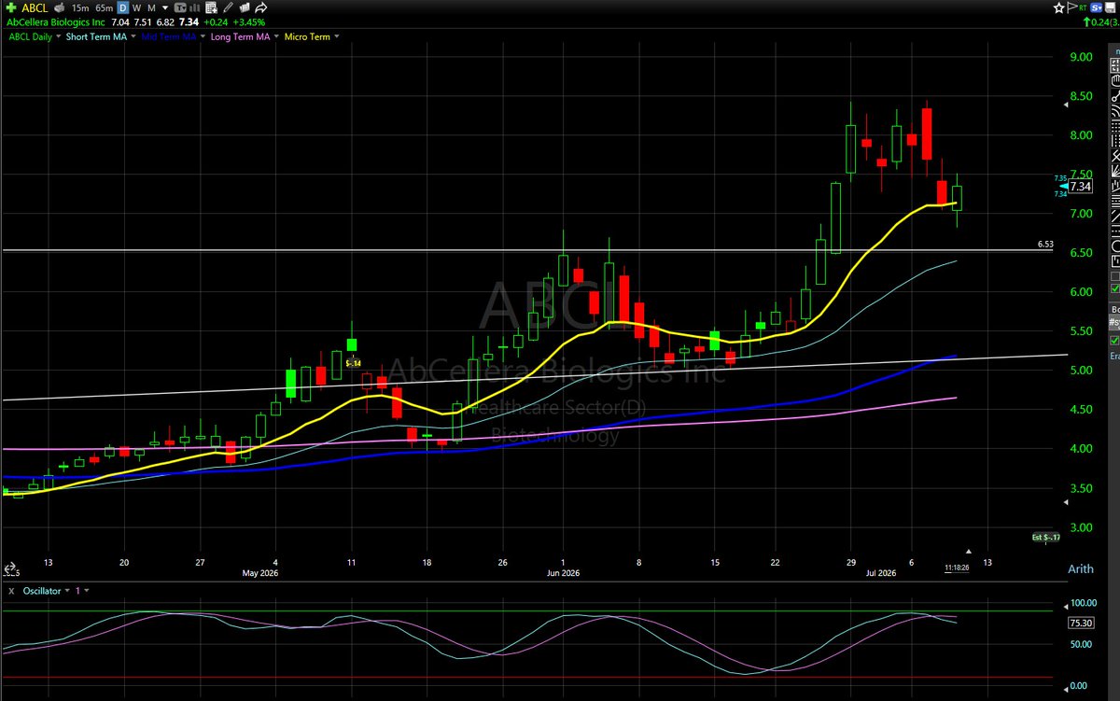
Task: Switch to the 65m time frame
Action: 105,8
